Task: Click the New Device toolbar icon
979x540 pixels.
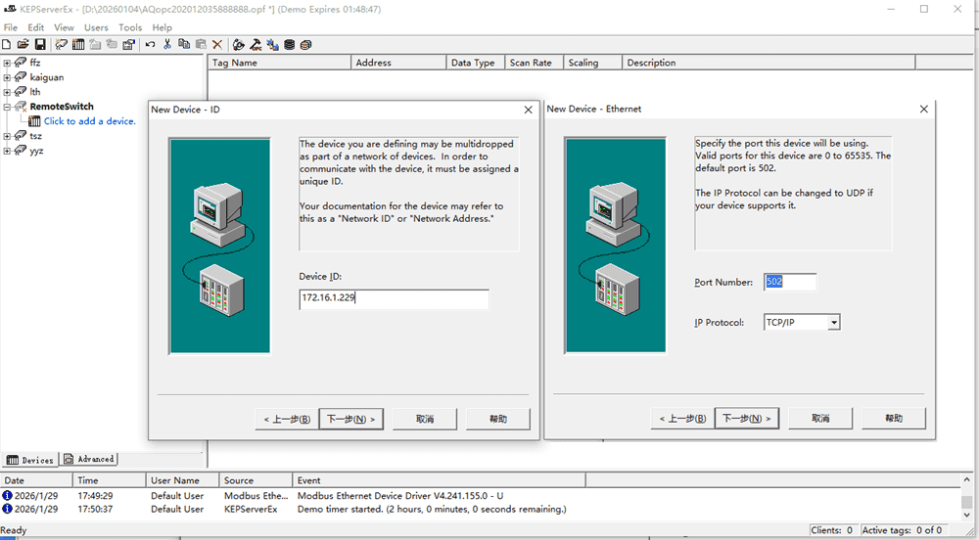Action: pyautogui.click(x=78, y=45)
